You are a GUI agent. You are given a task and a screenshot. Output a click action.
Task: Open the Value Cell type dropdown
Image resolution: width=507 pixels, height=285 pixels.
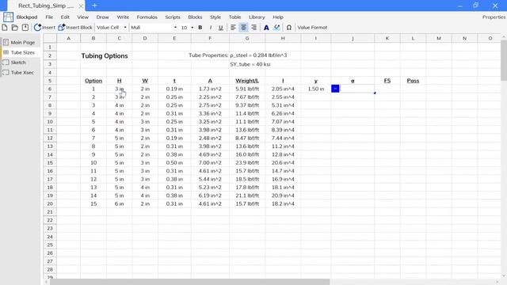[111, 28]
